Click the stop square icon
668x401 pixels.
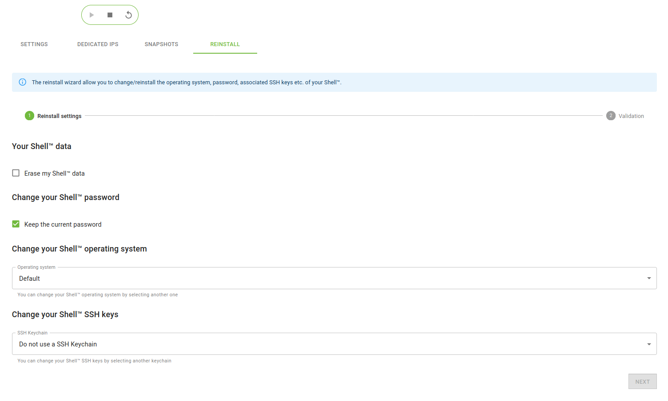pyautogui.click(x=110, y=15)
